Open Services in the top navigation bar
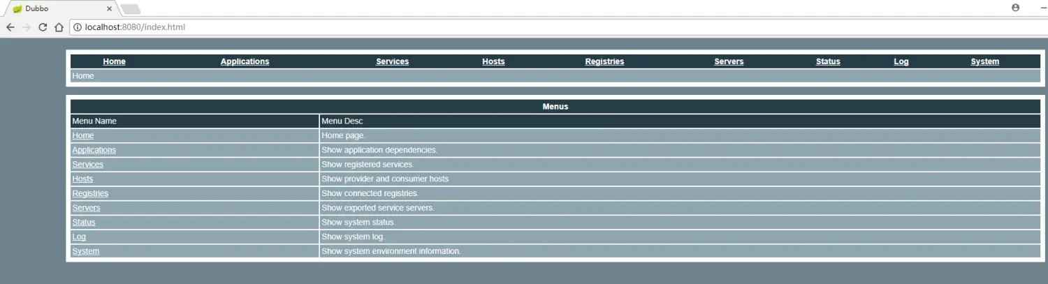Viewport: 1048px width, 284px height. tap(392, 61)
